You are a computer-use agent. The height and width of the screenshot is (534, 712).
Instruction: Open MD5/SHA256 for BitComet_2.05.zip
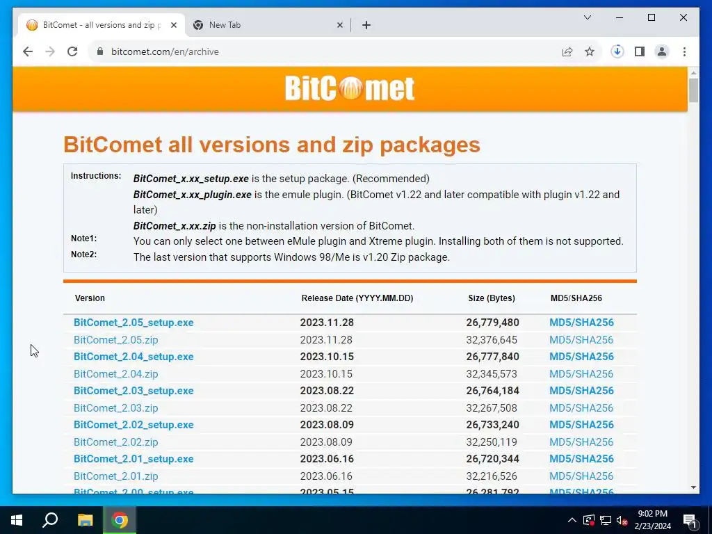click(x=581, y=339)
